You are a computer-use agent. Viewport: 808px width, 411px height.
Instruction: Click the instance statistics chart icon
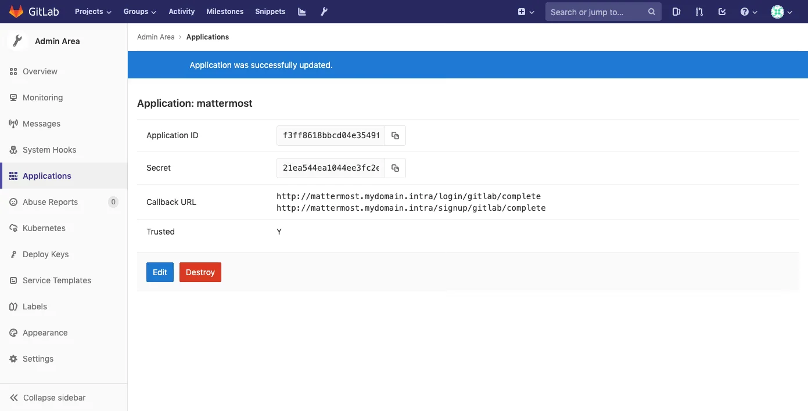coord(301,11)
